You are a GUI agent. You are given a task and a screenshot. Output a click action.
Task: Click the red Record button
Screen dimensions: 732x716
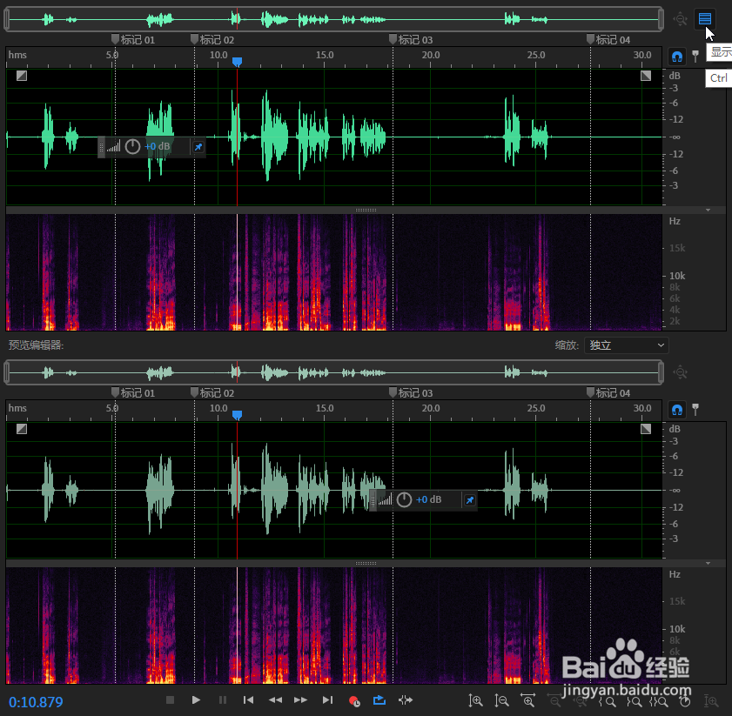354,700
